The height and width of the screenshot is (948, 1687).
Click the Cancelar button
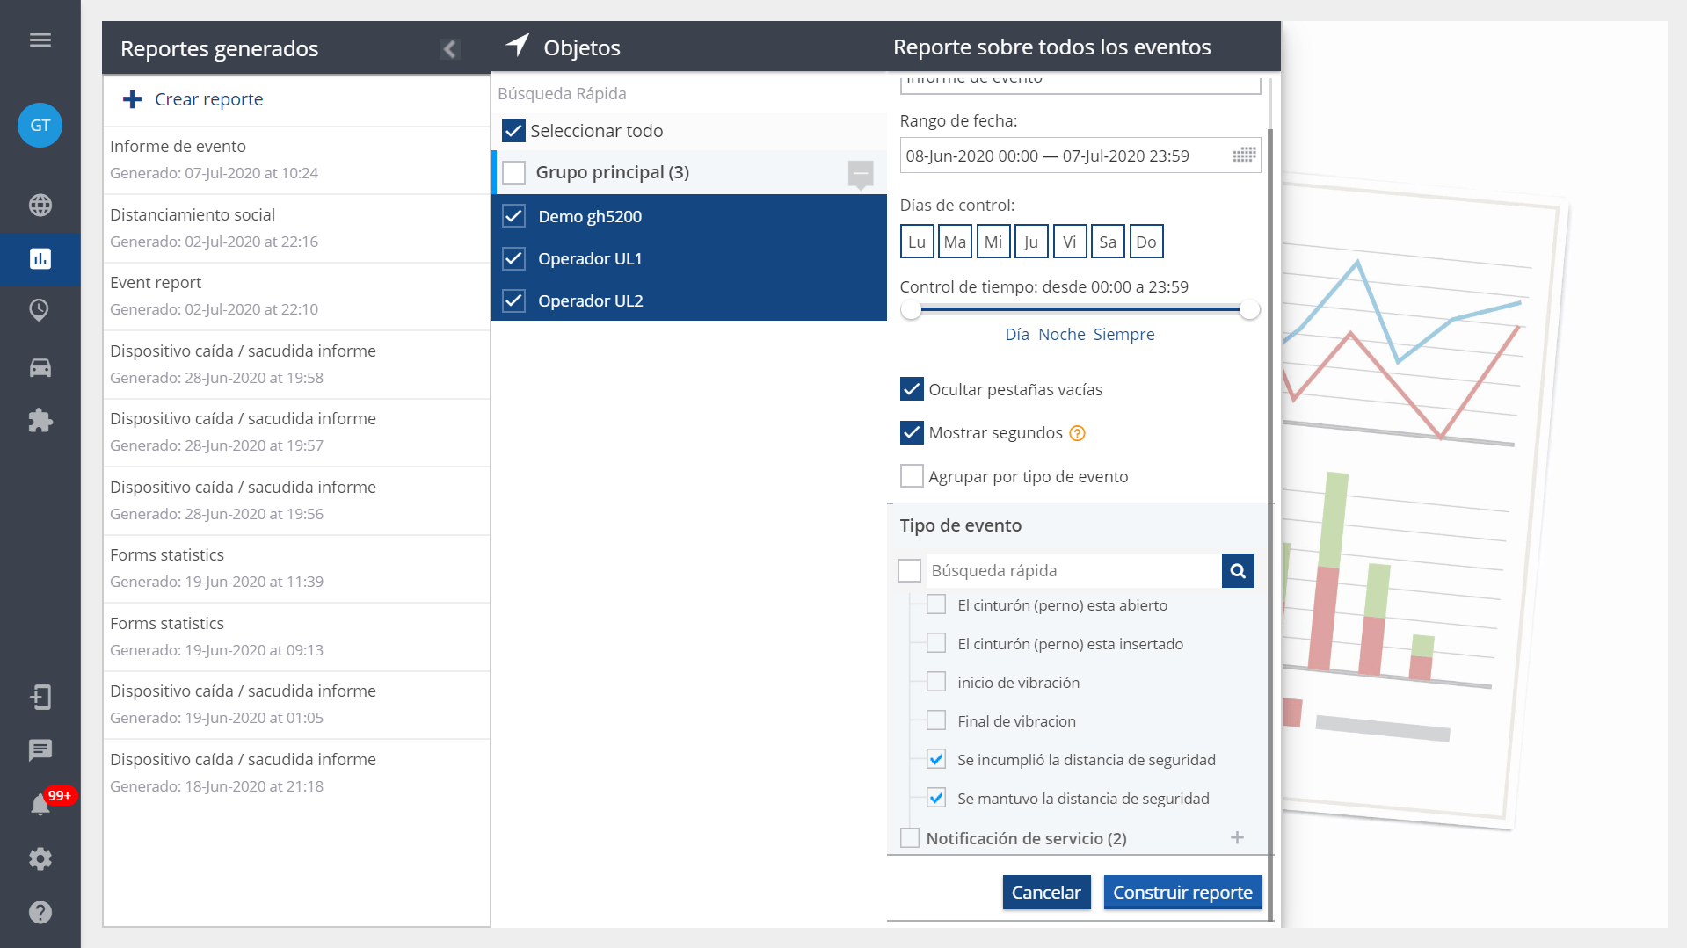(x=1046, y=893)
